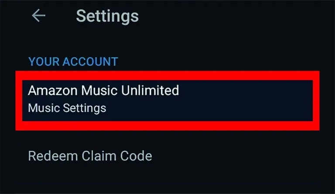Viewport: 335px width, 194px height.
Task: Select the YOUR ACCOUNT section header
Action: point(73,61)
